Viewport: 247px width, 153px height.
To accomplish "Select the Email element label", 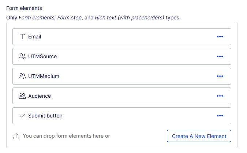I will click(34, 37).
